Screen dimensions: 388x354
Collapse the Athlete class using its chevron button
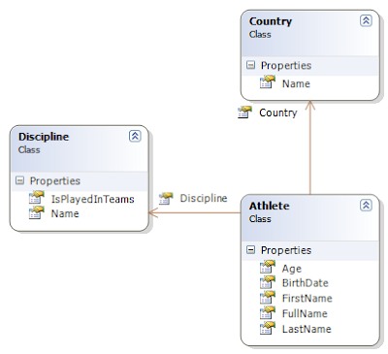click(366, 206)
